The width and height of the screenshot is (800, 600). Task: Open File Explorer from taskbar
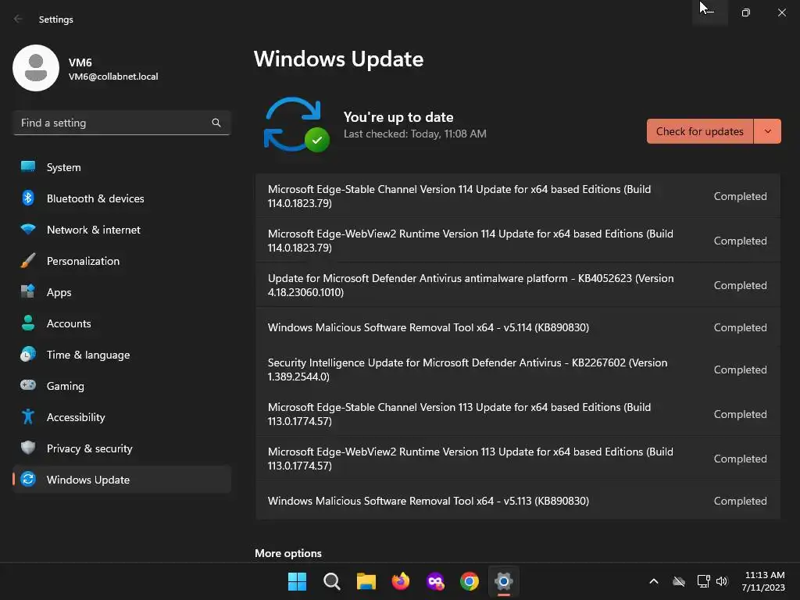(x=366, y=581)
